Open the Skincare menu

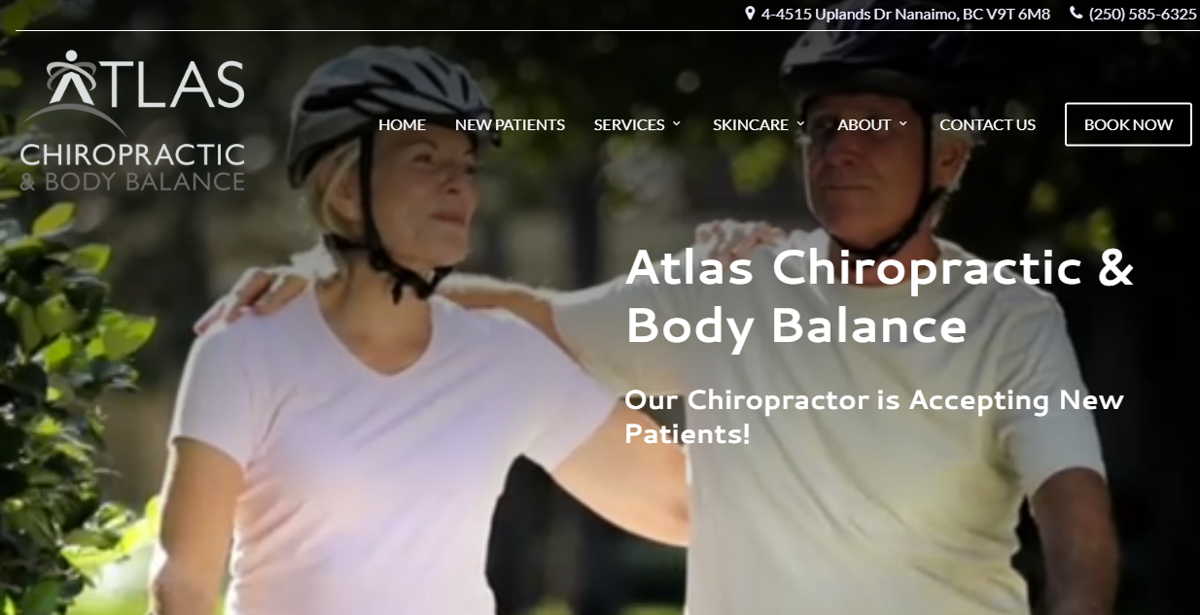coord(751,124)
